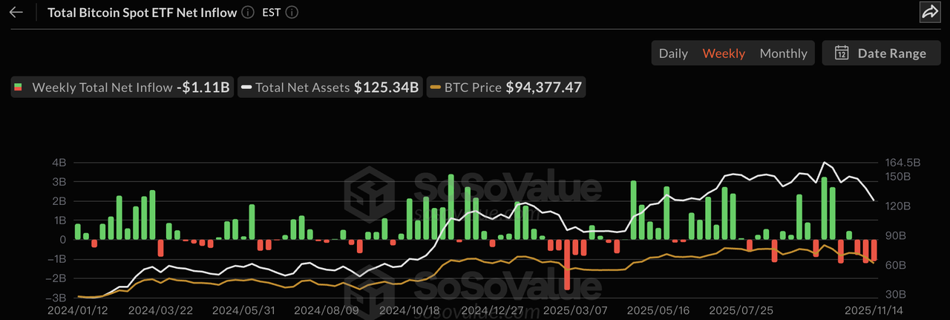The width and height of the screenshot is (950, 320).
Task: Switch to the Monthly view
Action: (783, 53)
